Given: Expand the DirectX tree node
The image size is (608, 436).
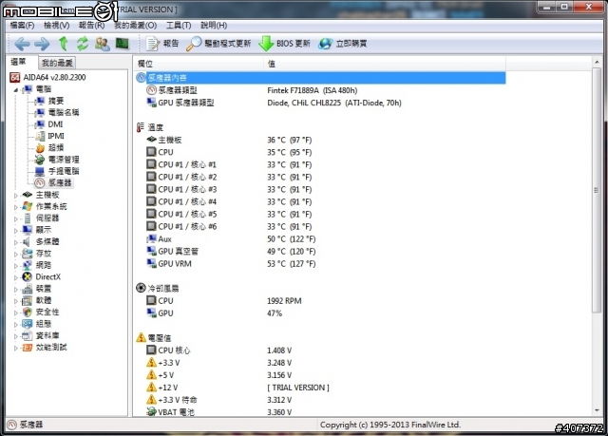Looking at the screenshot, I should (16, 277).
